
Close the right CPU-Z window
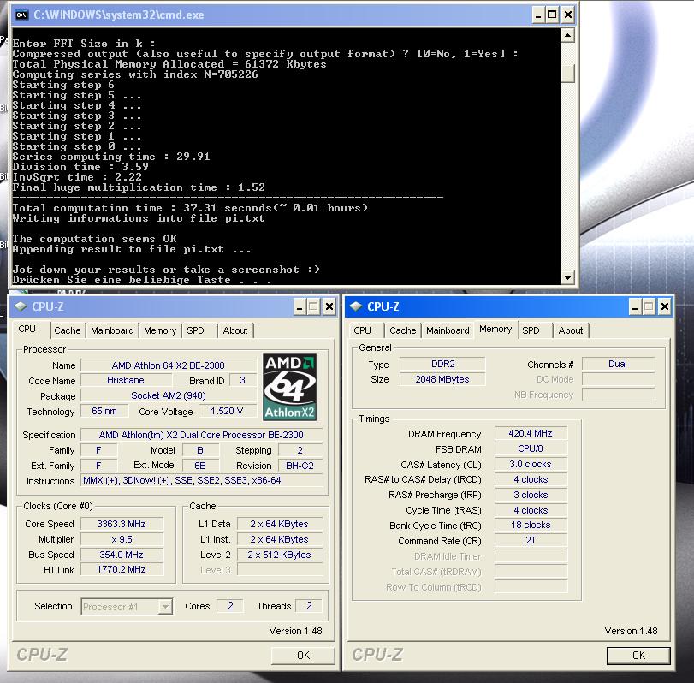(x=665, y=306)
